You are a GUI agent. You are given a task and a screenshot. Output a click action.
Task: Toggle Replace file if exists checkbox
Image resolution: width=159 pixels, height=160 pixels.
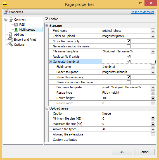point(129,56)
